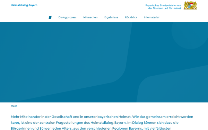Image resolution: width=208 pixels, height=130 pixels.
Task: Open the Dialogprozess menu item
Action: point(67,17)
